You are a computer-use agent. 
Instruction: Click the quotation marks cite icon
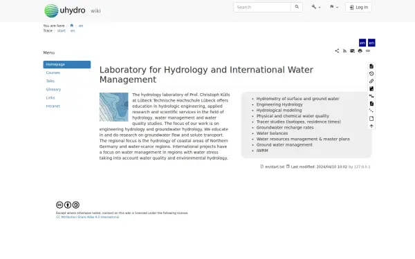371,96
